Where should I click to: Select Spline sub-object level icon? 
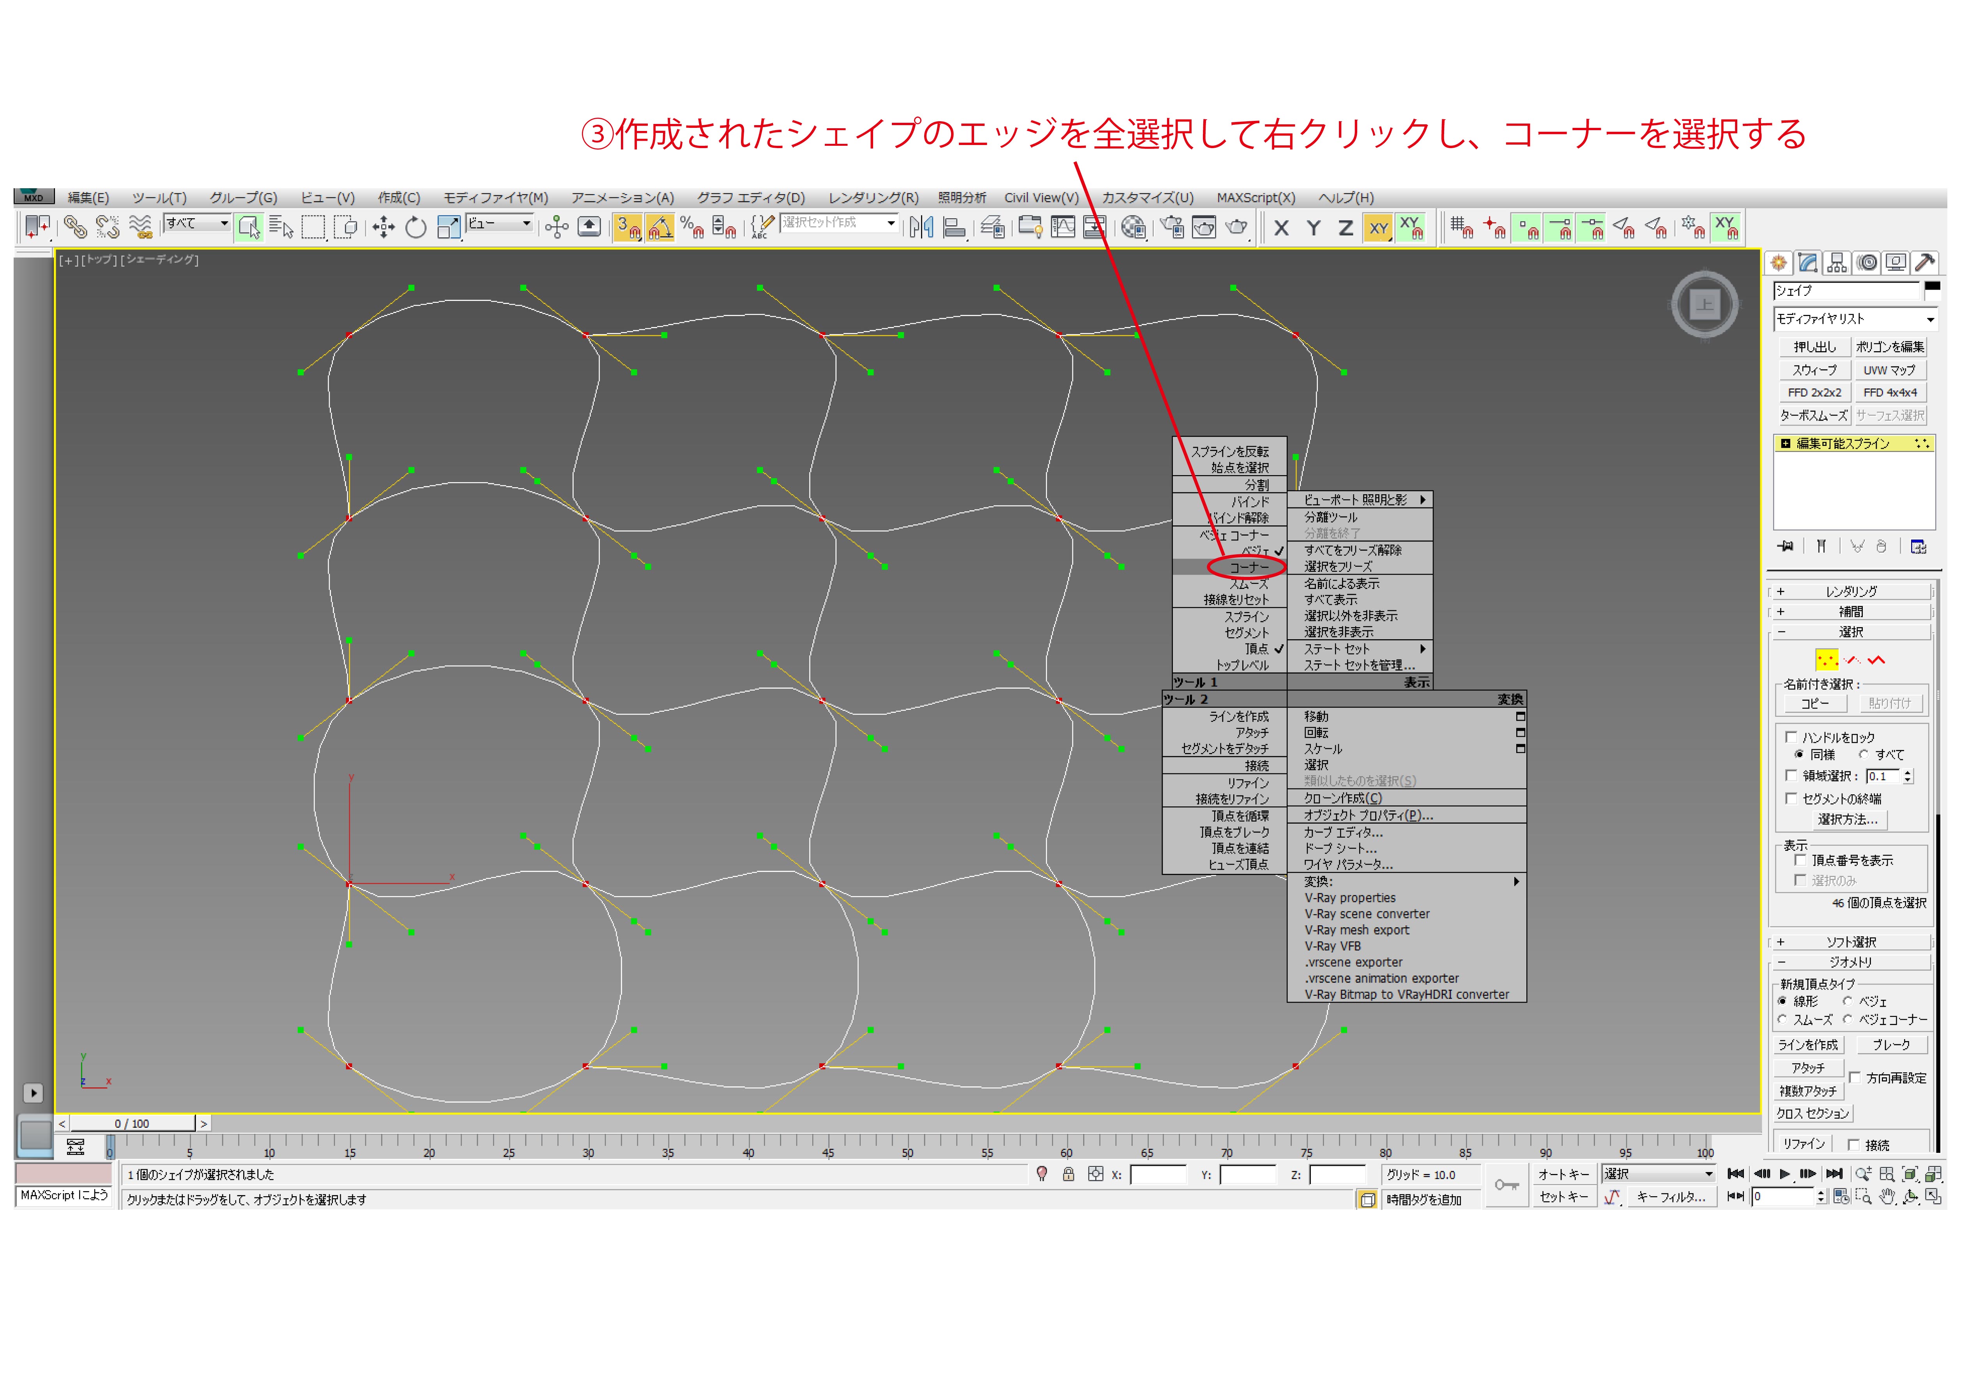1876,660
